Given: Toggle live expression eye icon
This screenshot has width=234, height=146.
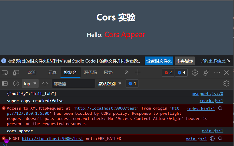Looking at the screenshot, I should pyautogui.click(x=45, y=84).
